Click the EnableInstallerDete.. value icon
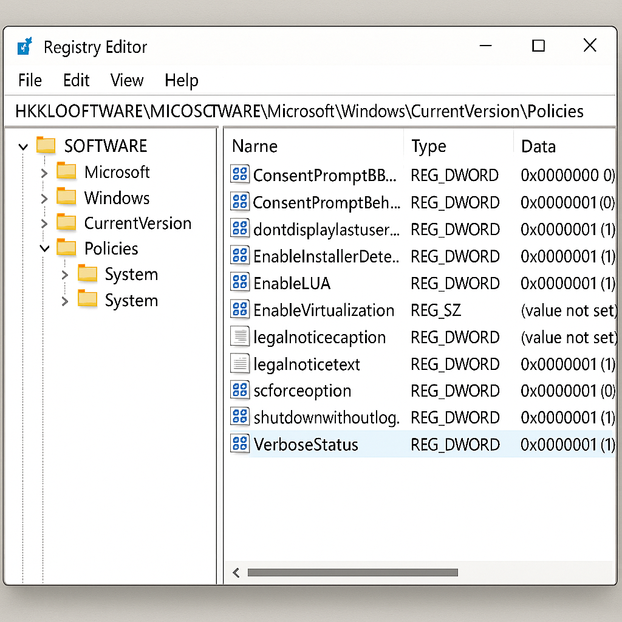 click(240, 256)
